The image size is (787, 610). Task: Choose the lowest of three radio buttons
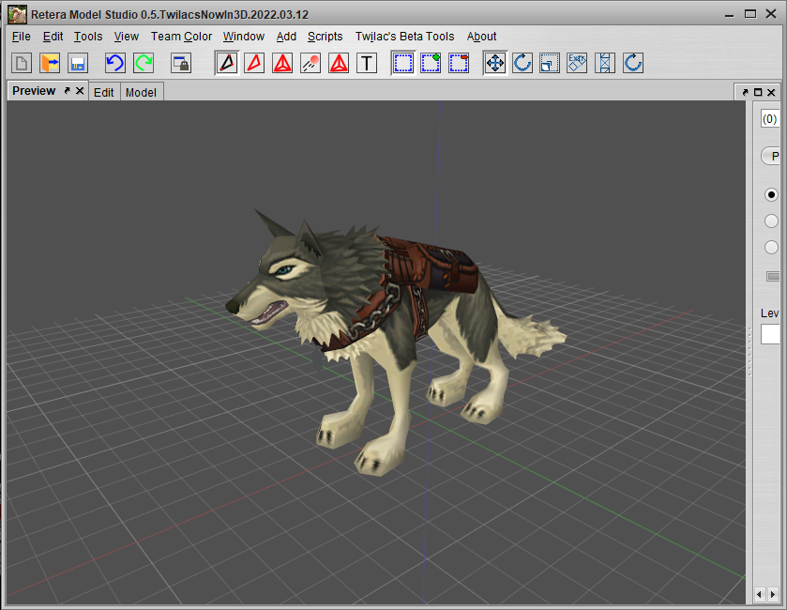tap(771, 247)
